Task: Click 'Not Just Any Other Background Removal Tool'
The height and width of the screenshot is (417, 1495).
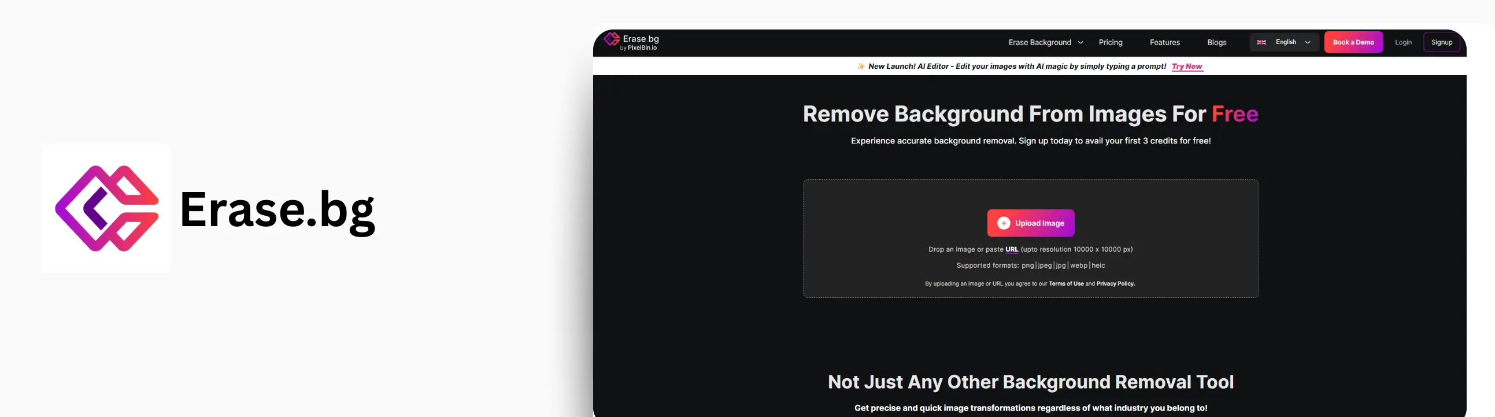Action: point(1031,382)
